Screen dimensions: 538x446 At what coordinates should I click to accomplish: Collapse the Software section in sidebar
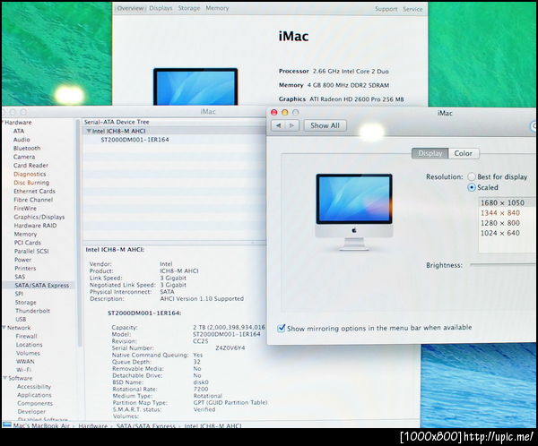(5, 378)
